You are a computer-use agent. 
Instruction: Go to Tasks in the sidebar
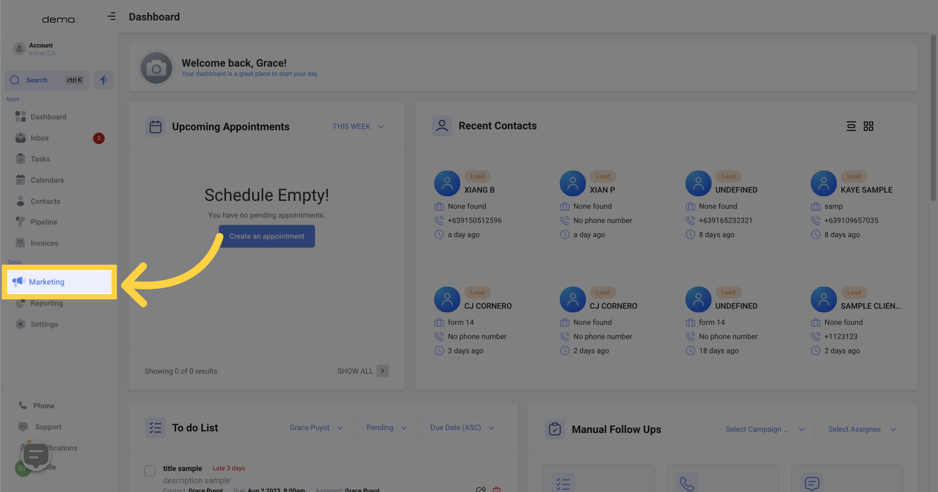click(40, 159)
